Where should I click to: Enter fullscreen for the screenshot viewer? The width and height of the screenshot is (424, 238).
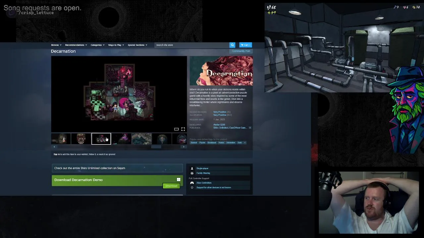pyautogui.click(x=183, y=129)
